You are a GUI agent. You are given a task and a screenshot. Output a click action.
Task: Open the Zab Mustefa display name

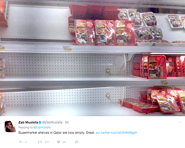click(x=28, y=122)
